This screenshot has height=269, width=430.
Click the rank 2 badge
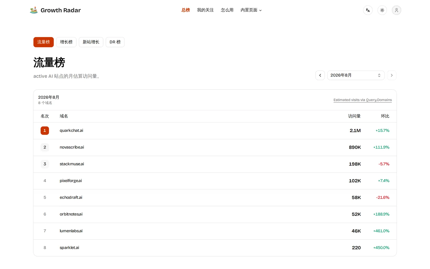tap(45, 147)
